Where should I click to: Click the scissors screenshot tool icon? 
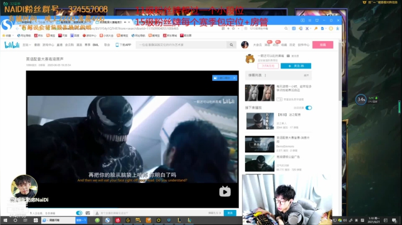point(307,28)
